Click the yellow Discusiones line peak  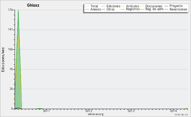point(18,36)
